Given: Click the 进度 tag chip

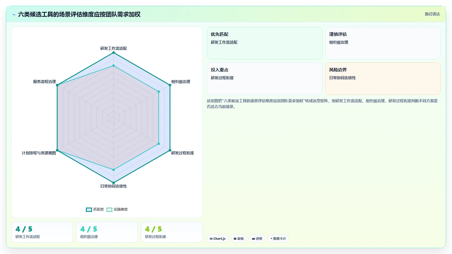Looking at the screenshot, I should [x=257, y=239].
